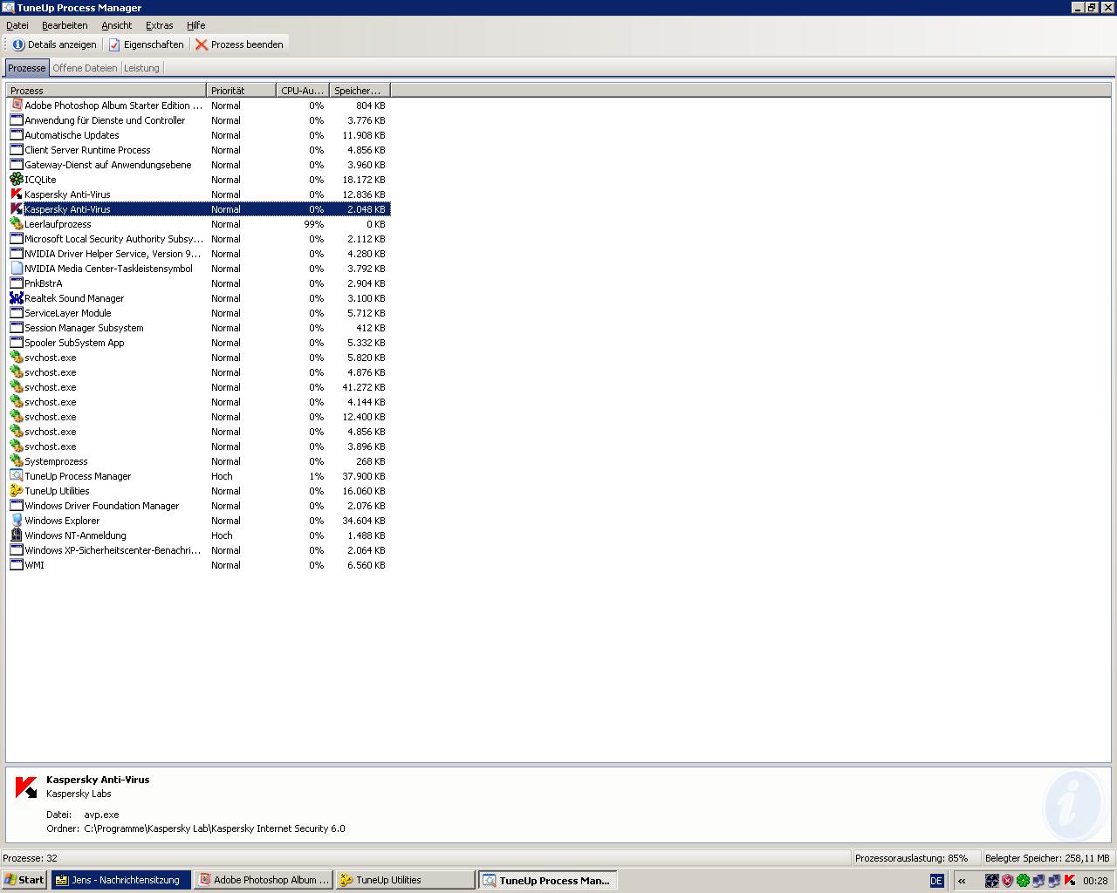Switch to TuneUp Utilities taskbar button
The height and width of the screenshot is (893, 1117).
click(x=406, y=881)
